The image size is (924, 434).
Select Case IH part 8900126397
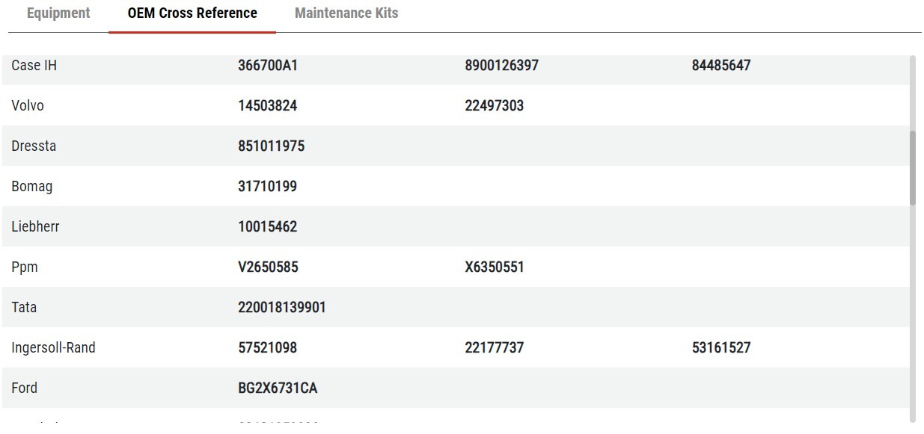tap(501, 66)
